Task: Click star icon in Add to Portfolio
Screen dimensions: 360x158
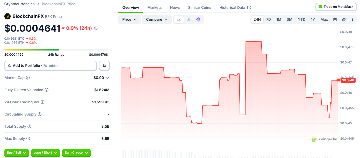Action: [10, 66]
